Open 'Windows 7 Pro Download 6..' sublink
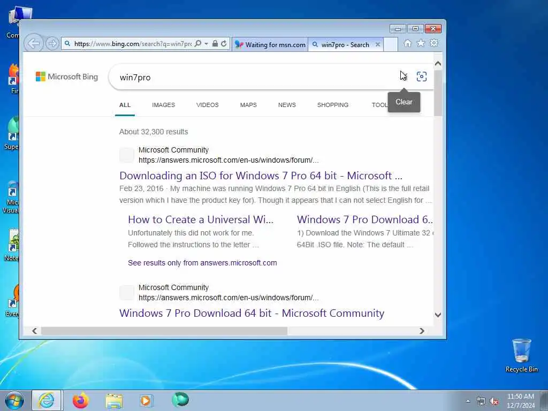 tap(365, 219)
